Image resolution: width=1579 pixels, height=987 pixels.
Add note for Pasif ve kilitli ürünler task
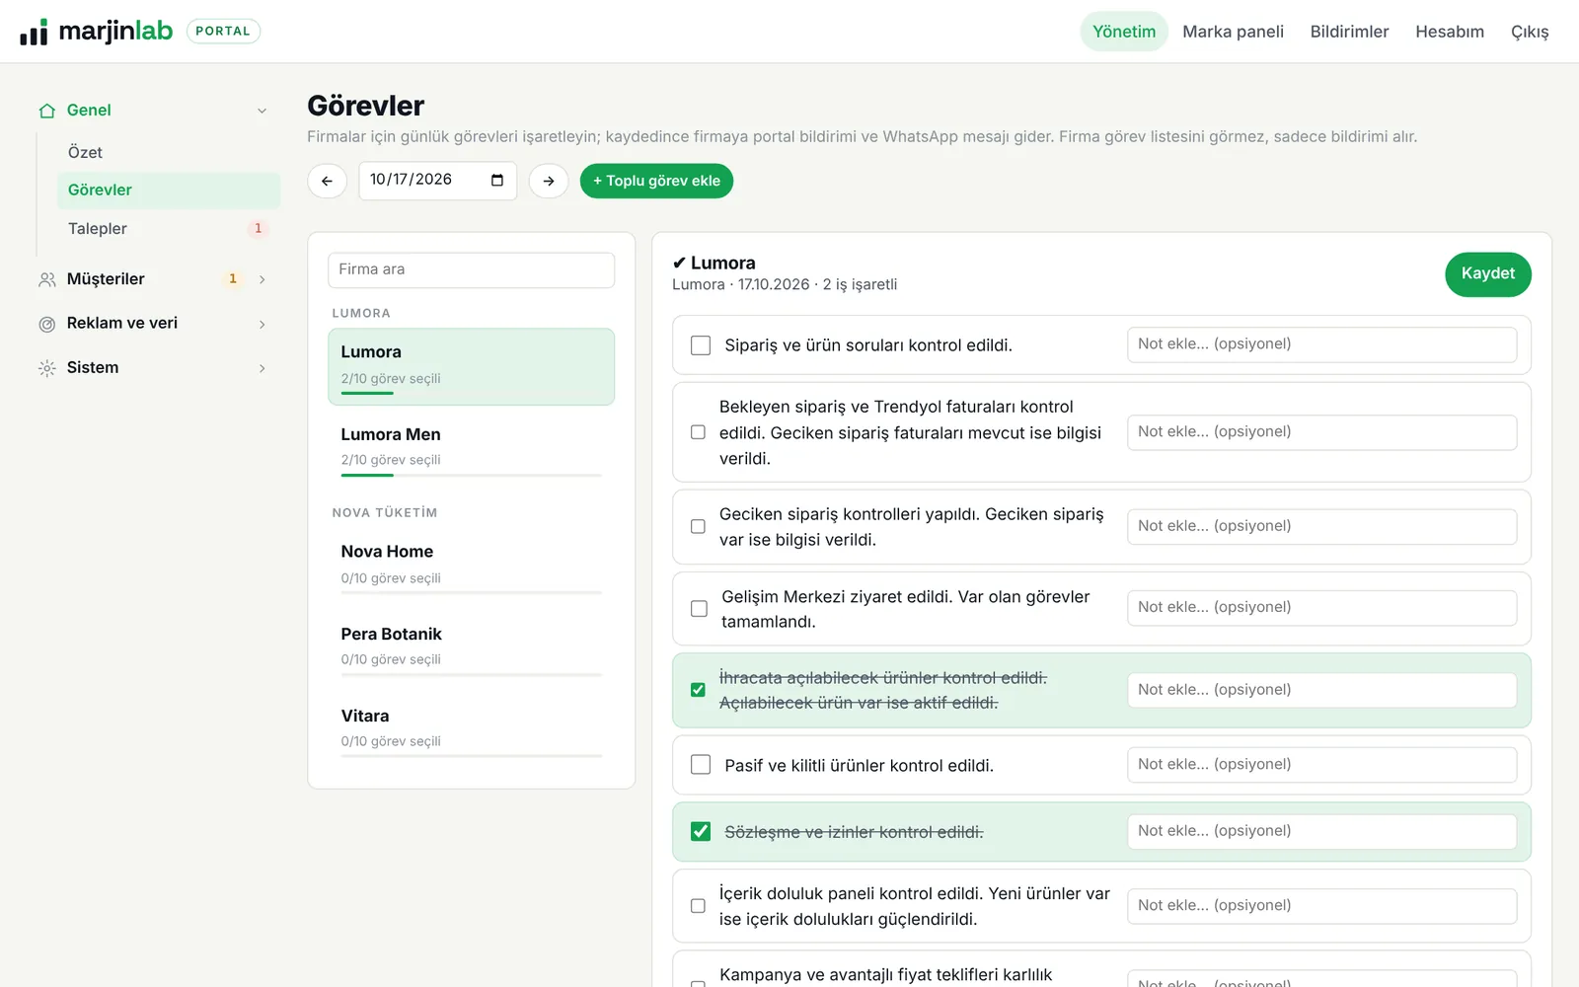click(1321, 765)
